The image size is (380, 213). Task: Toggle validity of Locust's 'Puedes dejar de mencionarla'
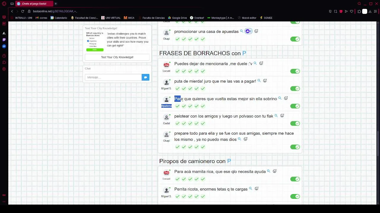tap(295, 71)
